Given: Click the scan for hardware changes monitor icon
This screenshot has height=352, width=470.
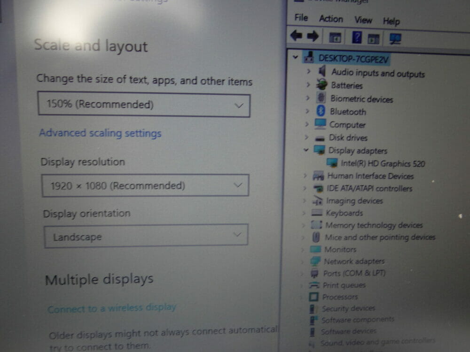Looking at the screenshot, I should (395, 38).
